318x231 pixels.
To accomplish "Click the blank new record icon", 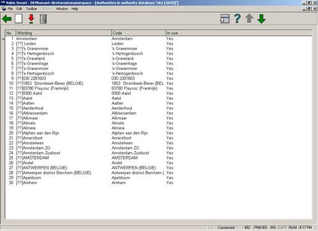I will [18, 18].
